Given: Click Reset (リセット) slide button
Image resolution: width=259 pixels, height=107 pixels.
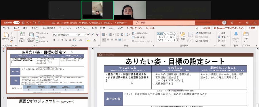Looking at the screenshot, I should [40, 37].
